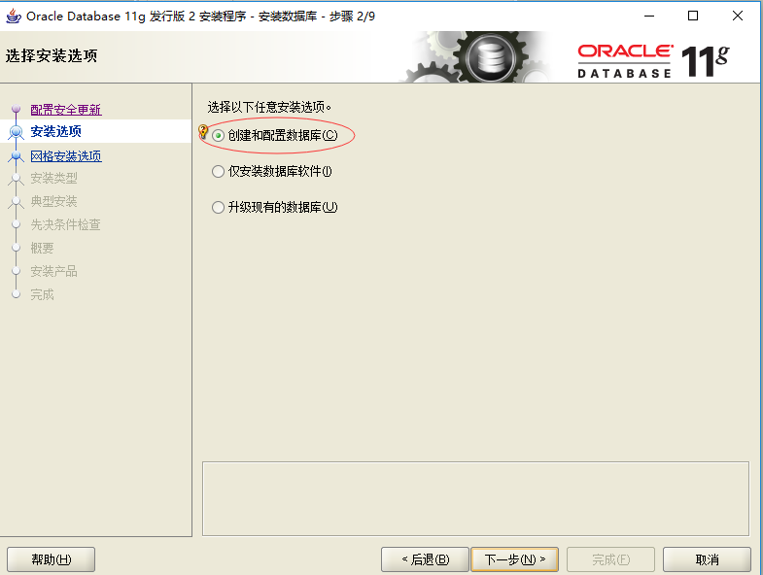The height and width of the screenshot is (575, 763).
Task: Open the 配置安全更新 step link
Action: click(66, 110)
